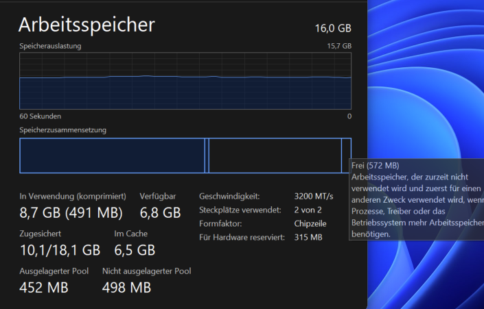484x309 pixels.
Task: Select the 2 von 2 slots value
Action: (308, 210)
